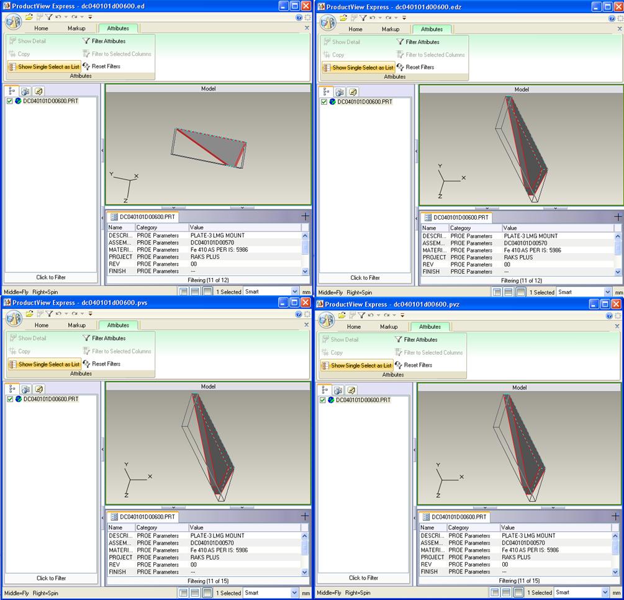Click the Value column header in the .pvs attributes table
This screenshot has width=624, height=600.
click(245, 527)
